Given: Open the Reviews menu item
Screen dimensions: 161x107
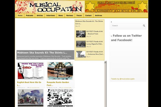Looking at the screenshot, I should (69, 16).
